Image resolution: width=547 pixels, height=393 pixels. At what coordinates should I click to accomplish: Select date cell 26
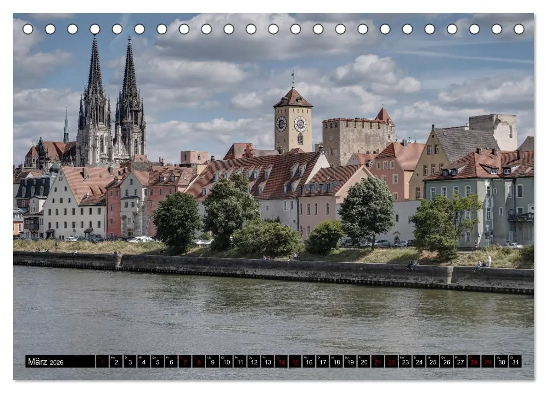(x=446, y=362)
